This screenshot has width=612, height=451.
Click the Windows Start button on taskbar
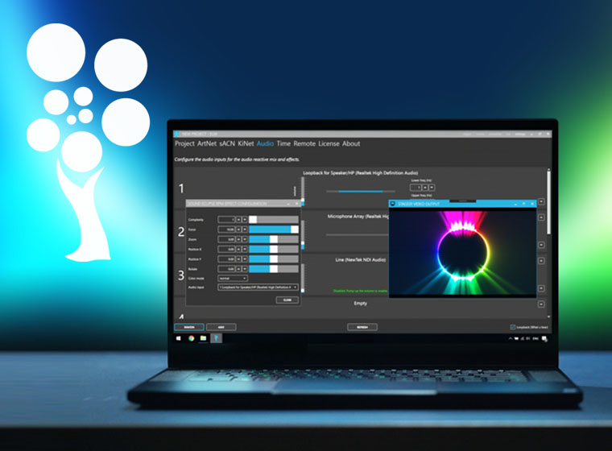tap(180, 338)
